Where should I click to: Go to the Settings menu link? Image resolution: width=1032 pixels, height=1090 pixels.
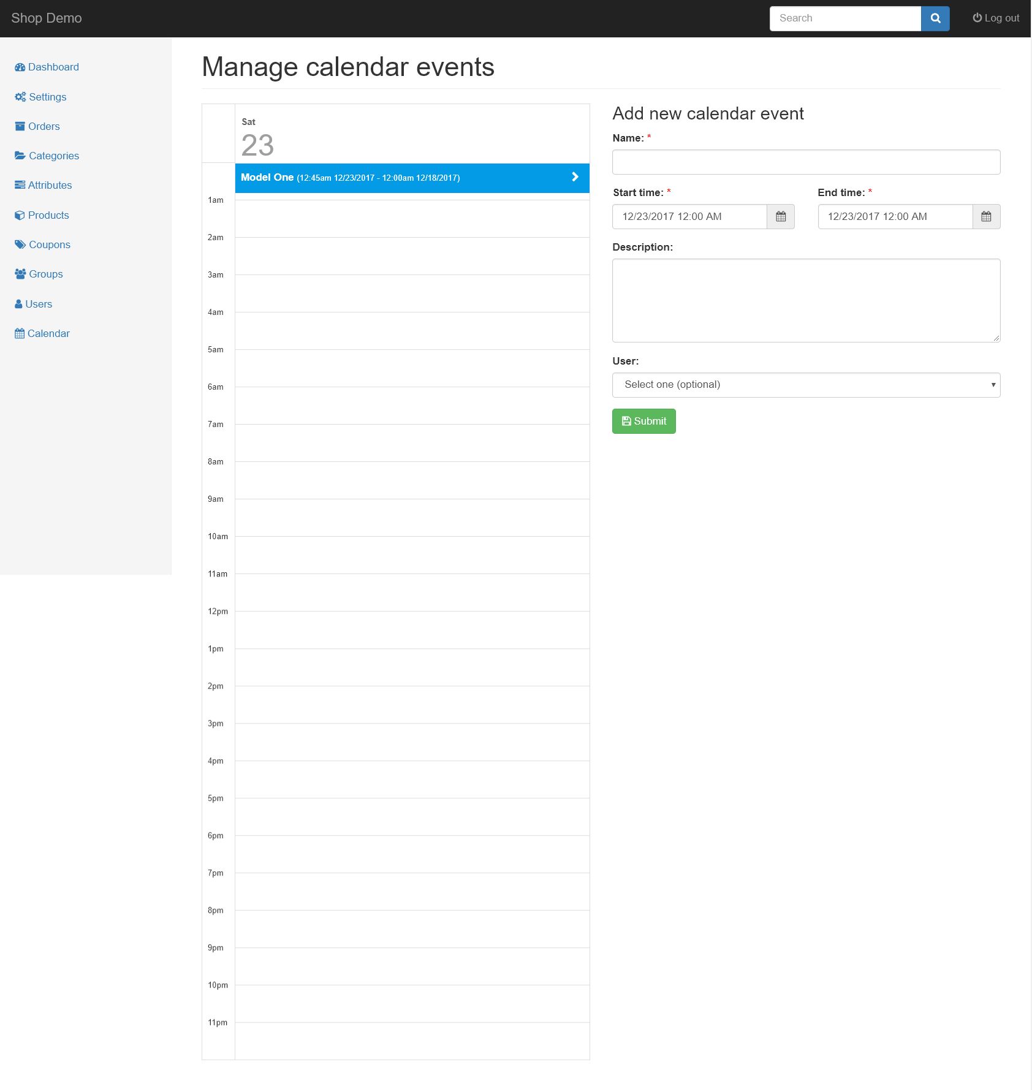coord(48,97)
